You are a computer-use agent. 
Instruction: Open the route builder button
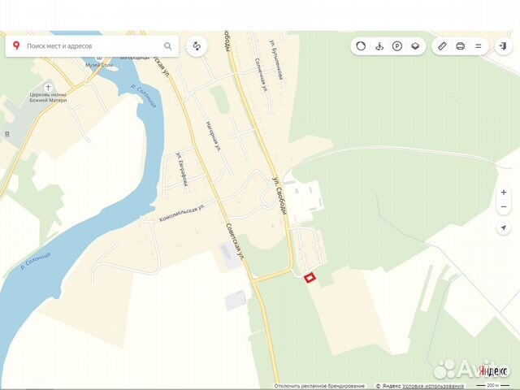197,46
